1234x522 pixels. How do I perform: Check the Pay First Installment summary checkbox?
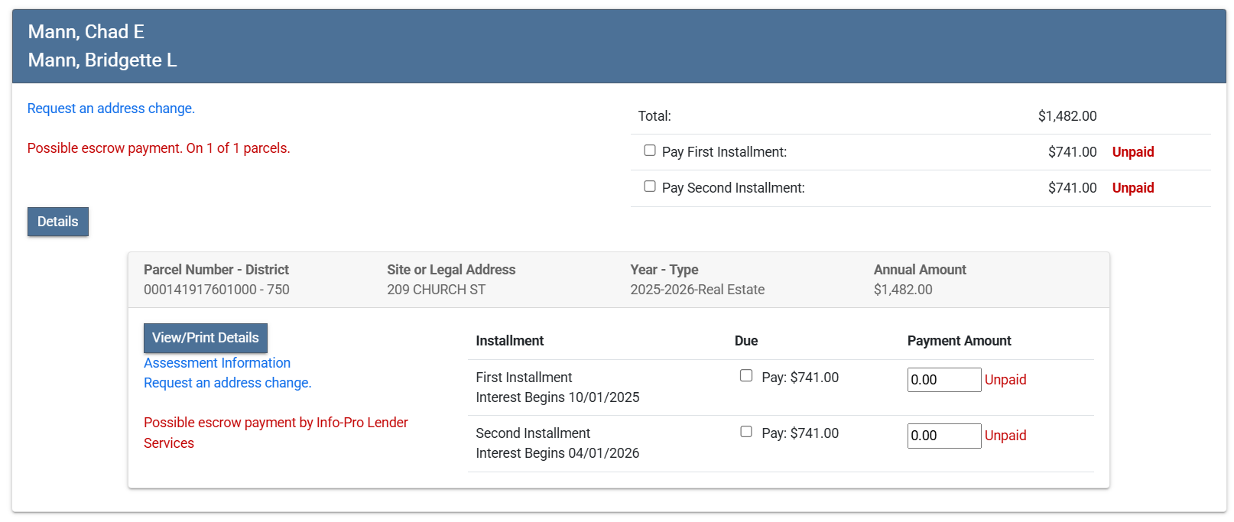pos(650,151)
